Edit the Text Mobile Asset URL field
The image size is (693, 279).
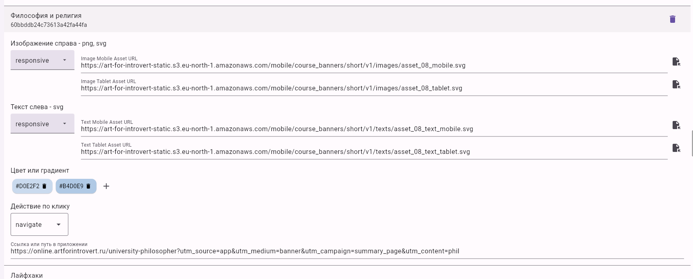(367, 129)
